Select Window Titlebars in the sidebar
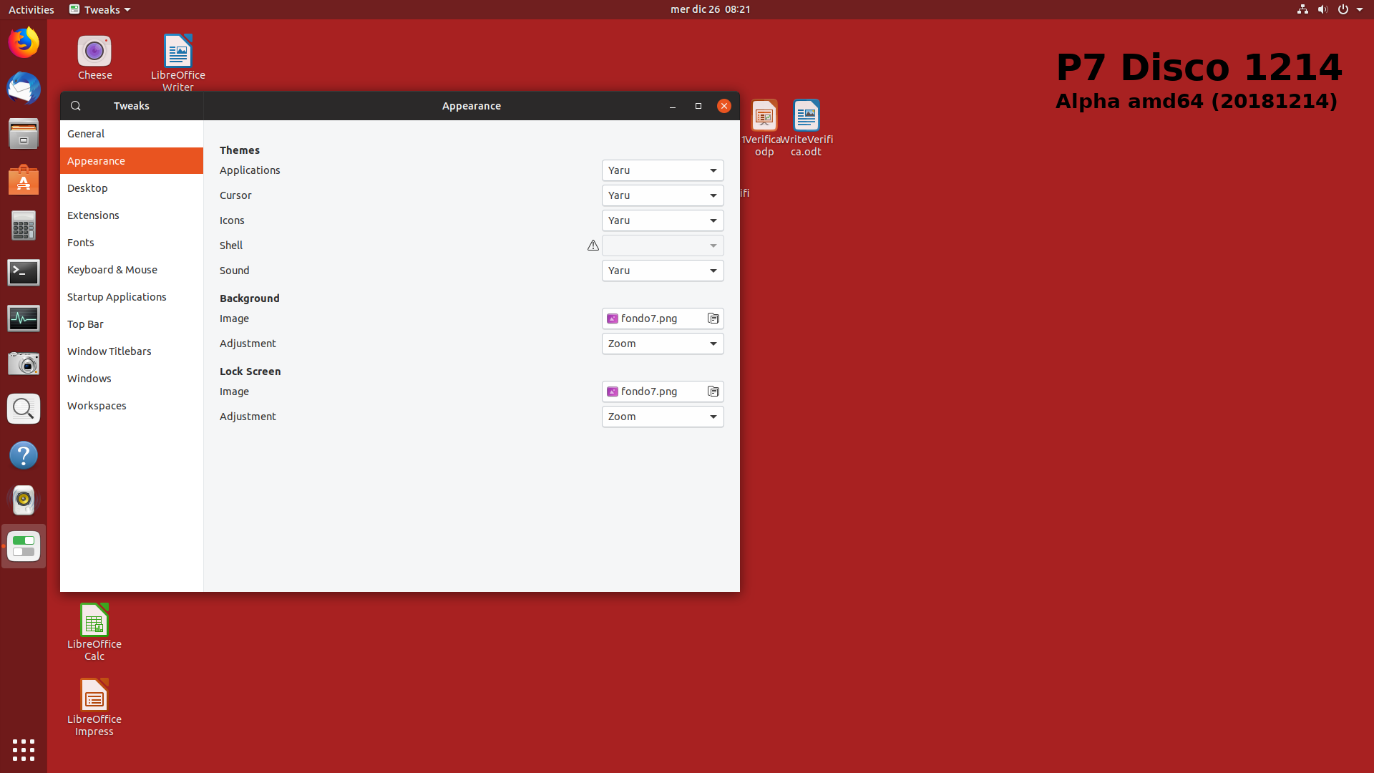This screenshot has width=1374, height=773. point(109,351)
